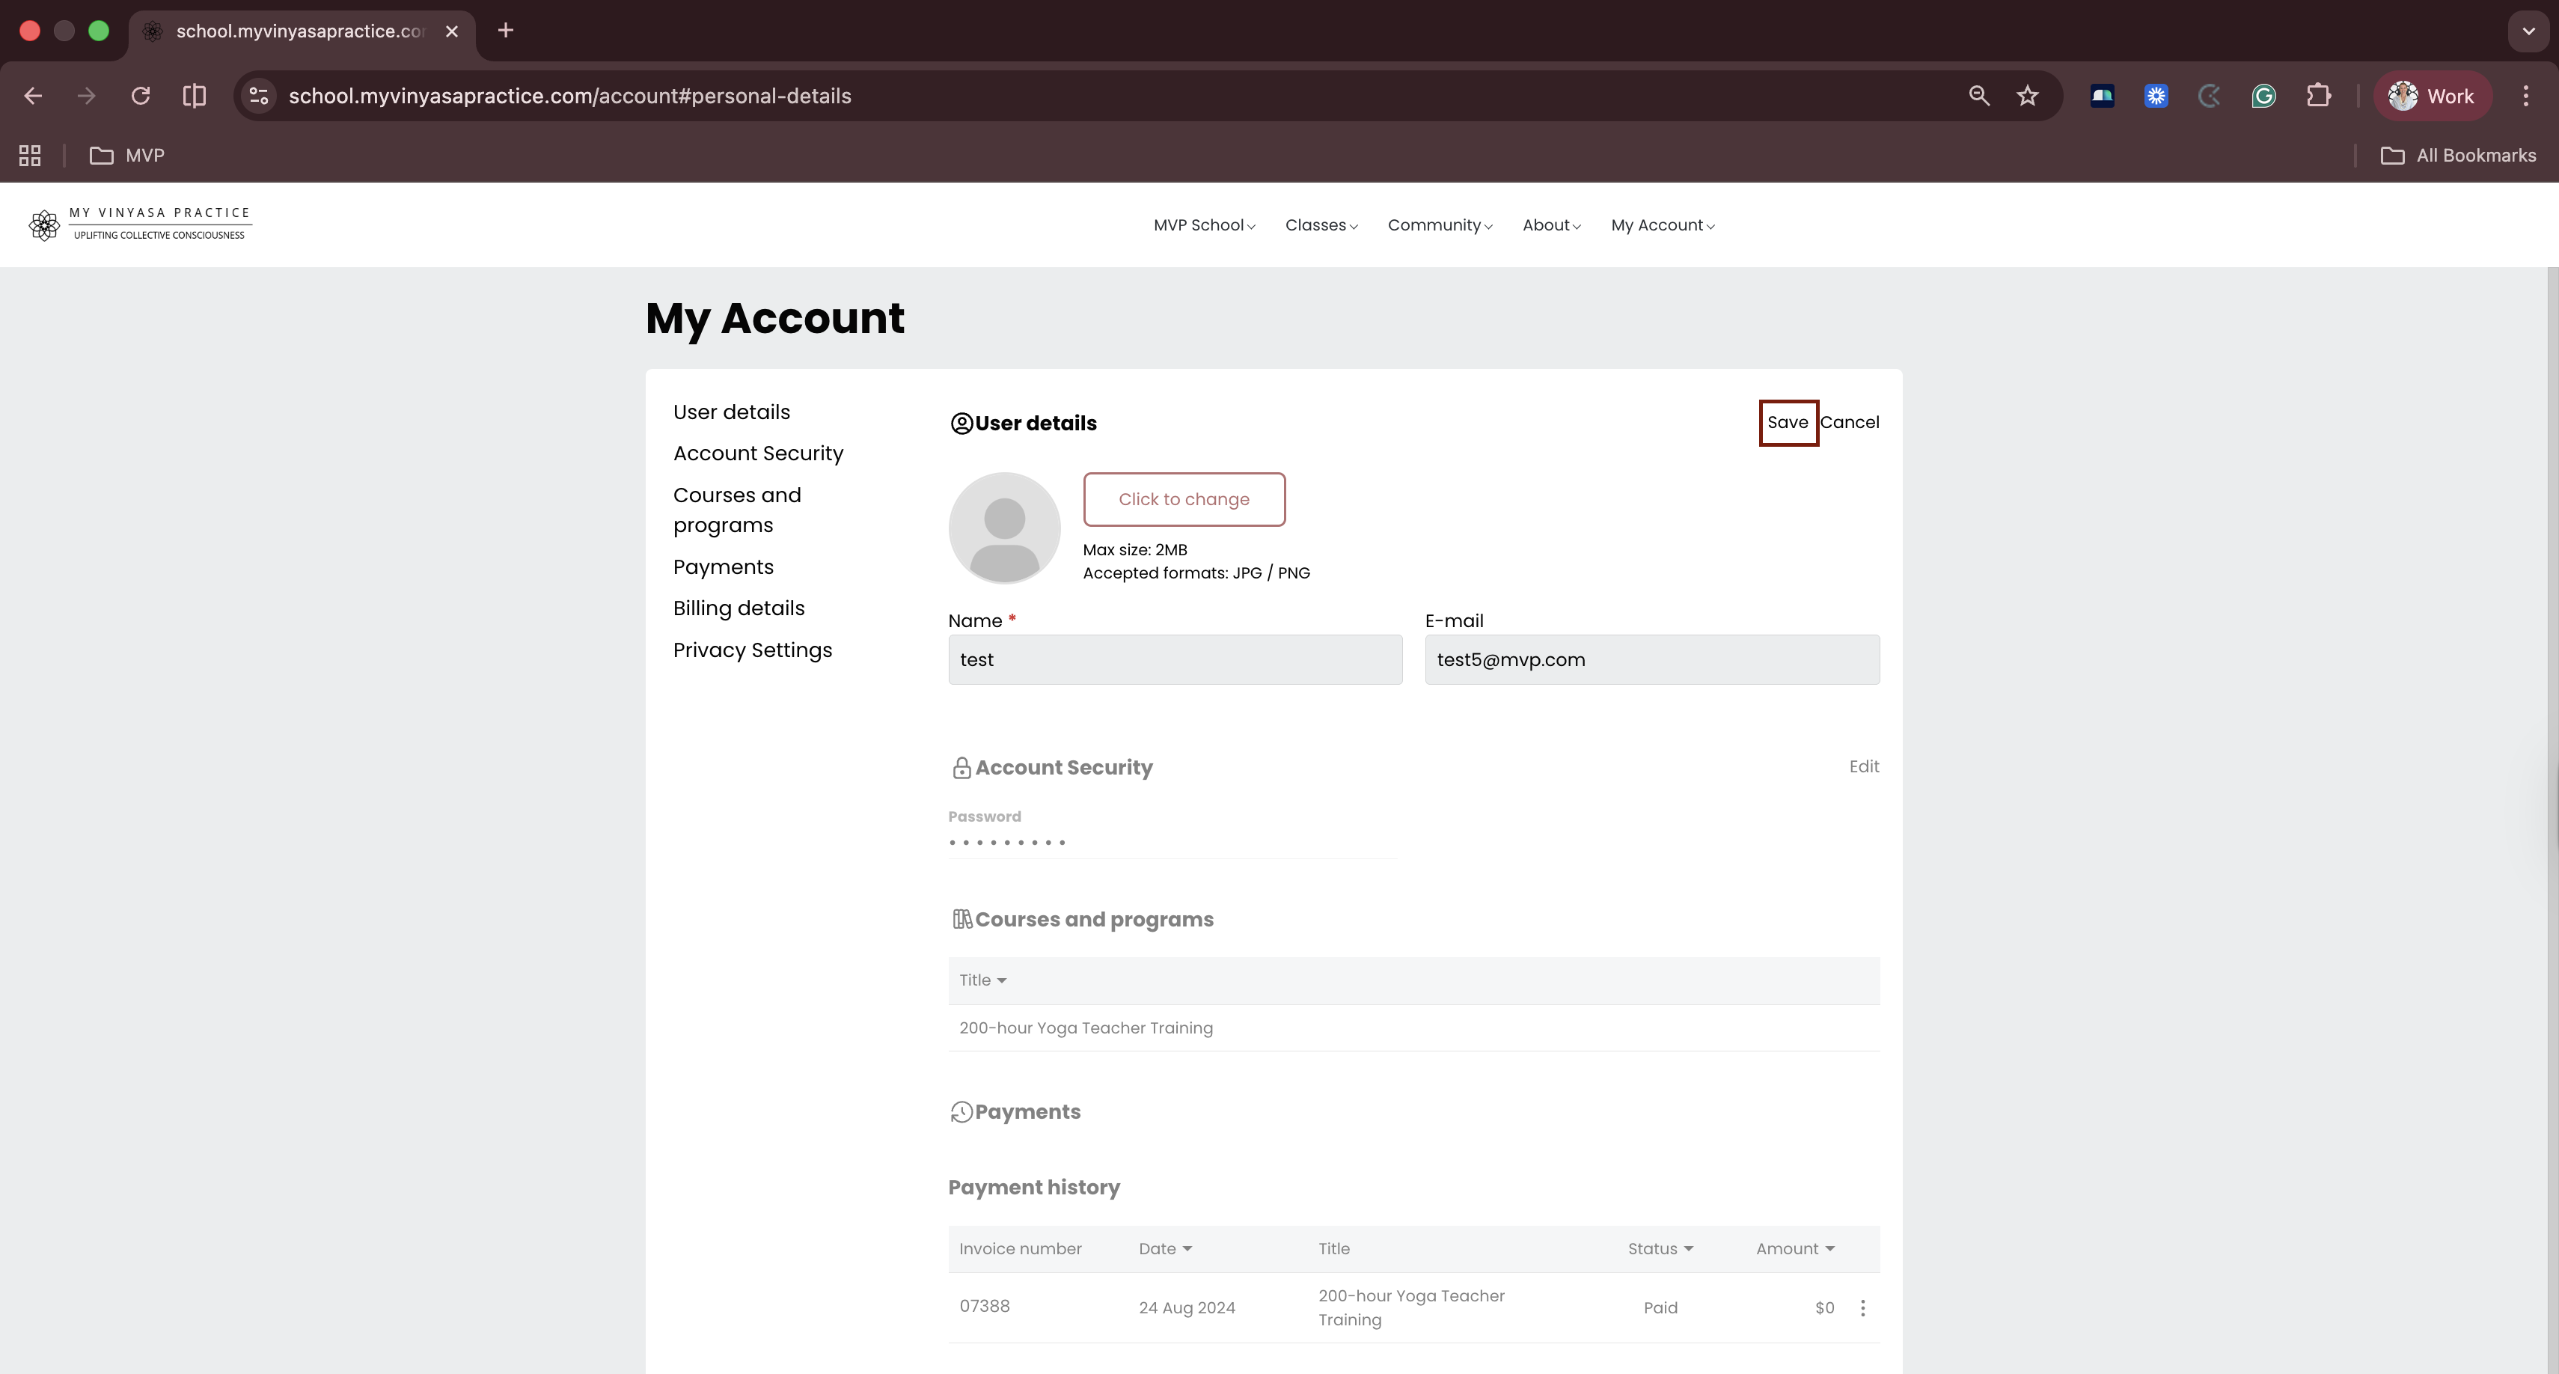Open the MVP bookmarks folder
This screenshot has width=2559, height=1374.
(x=127, y=156)
